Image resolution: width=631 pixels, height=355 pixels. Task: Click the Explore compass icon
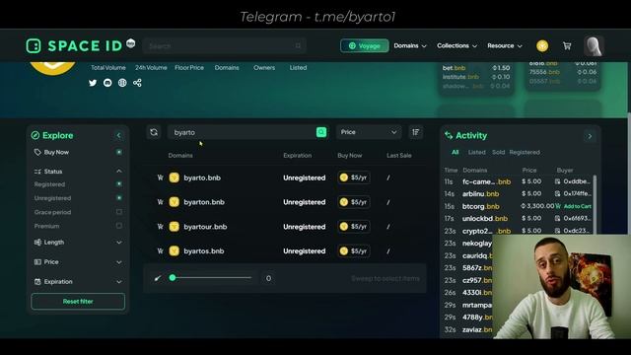tap(35, 136)
